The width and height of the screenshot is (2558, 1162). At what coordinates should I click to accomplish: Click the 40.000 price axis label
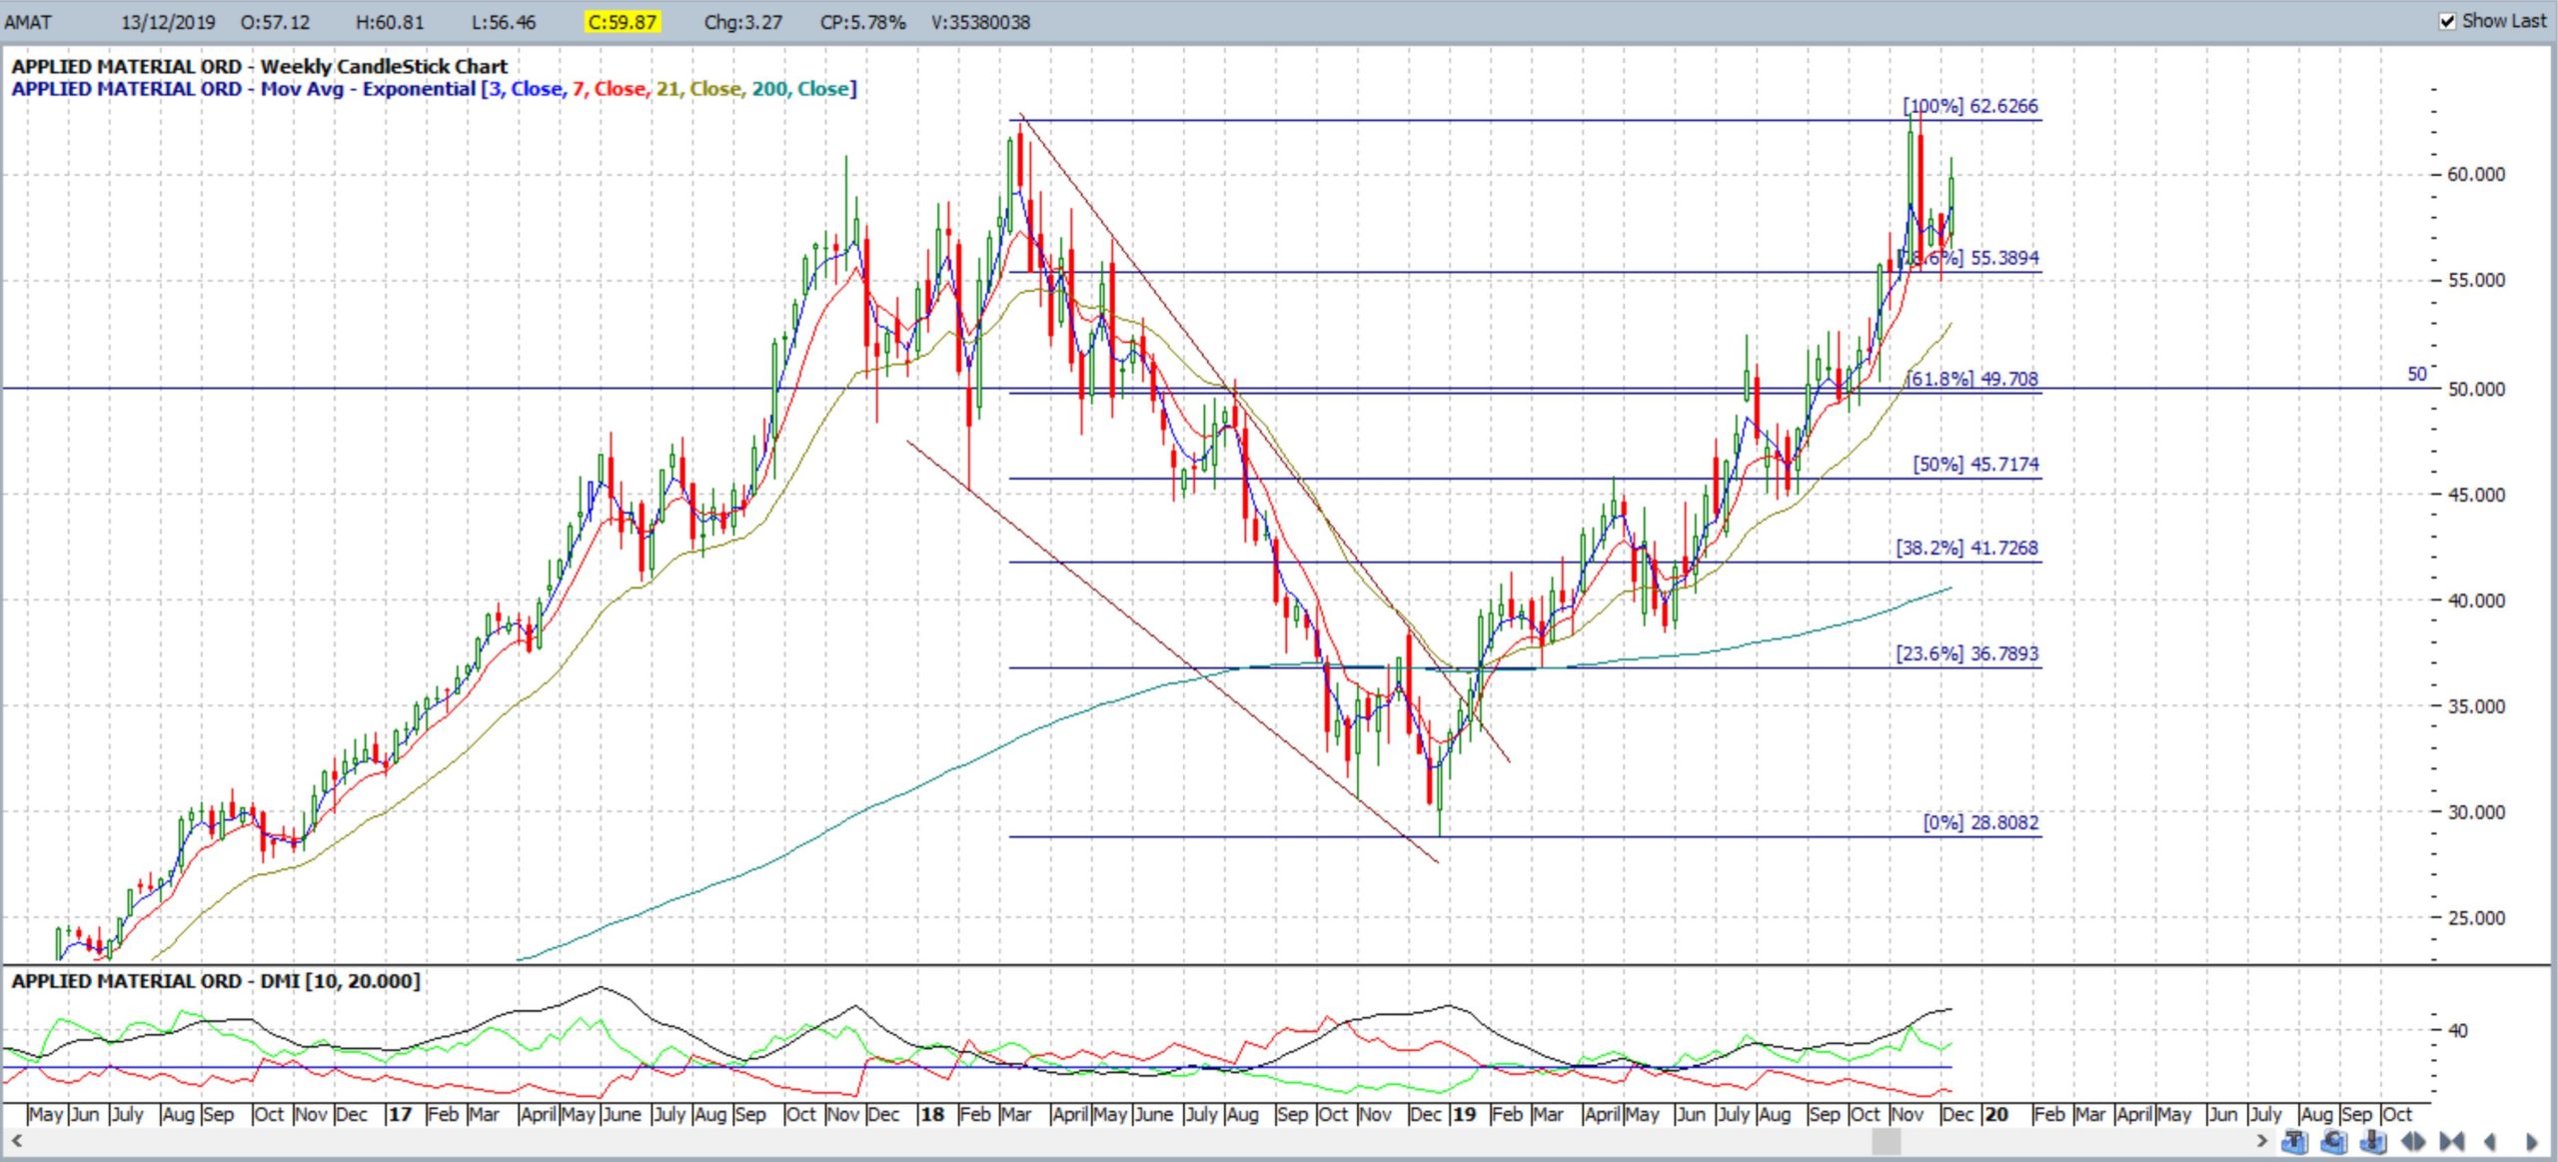click(x=2477, y=601)
